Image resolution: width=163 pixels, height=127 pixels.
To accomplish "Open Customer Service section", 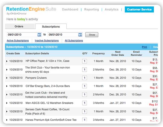I will coord(139,9).
